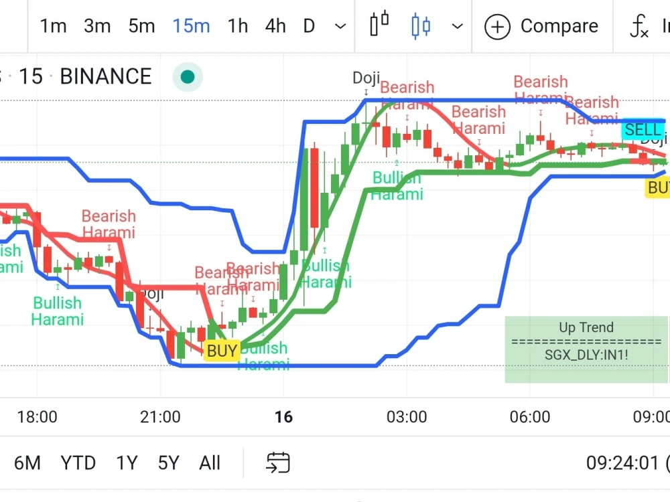Switch to the Daily (D) timeframe

point(309,25)
